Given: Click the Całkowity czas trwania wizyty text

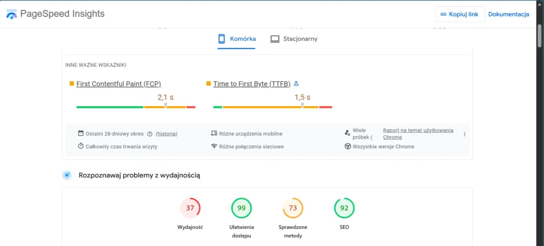Looking at the screenshot, I should click(x=122, y=147).
